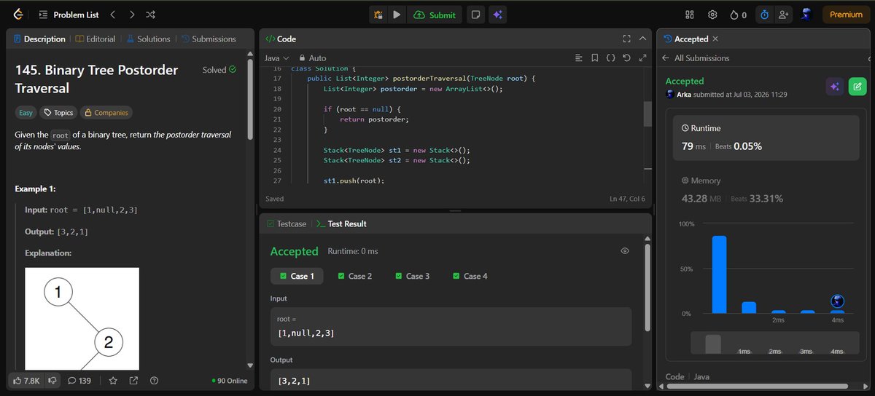Screen dimensions: 875x396
Task: Switch to the Testcase tab
Action: point(287,223)
